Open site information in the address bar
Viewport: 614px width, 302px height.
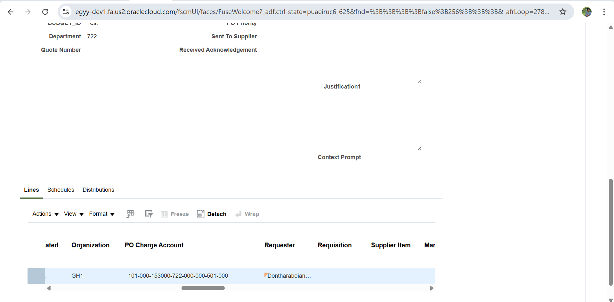tap(66, 12)
